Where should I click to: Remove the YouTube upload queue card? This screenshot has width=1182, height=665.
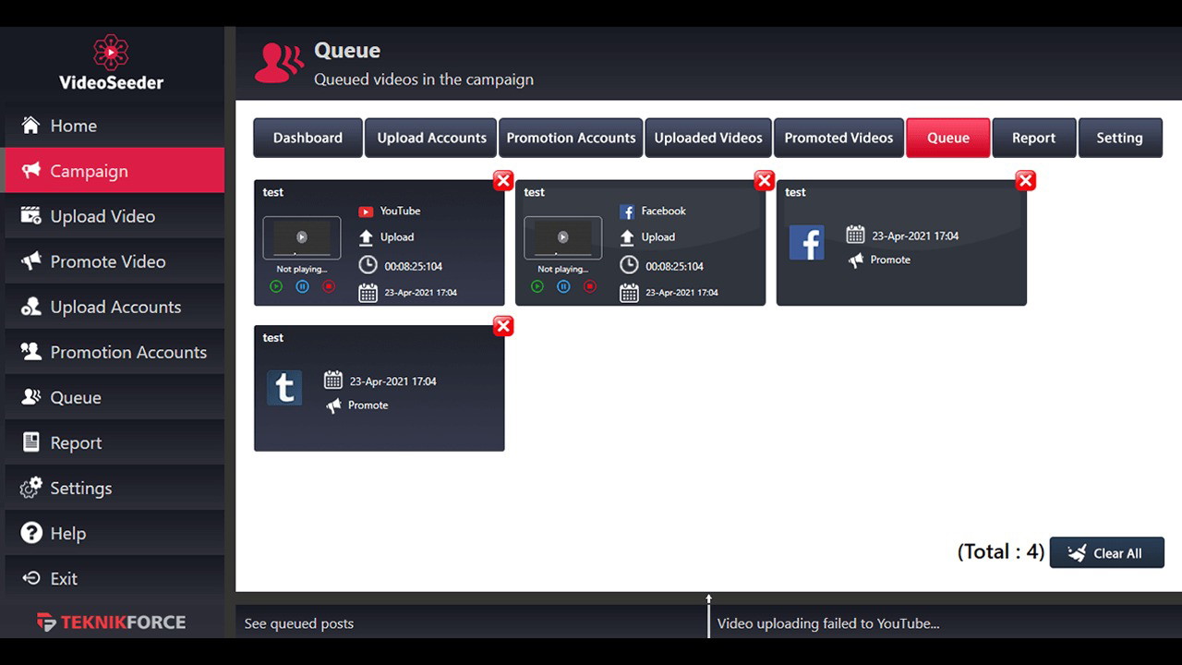coord(503,181)
